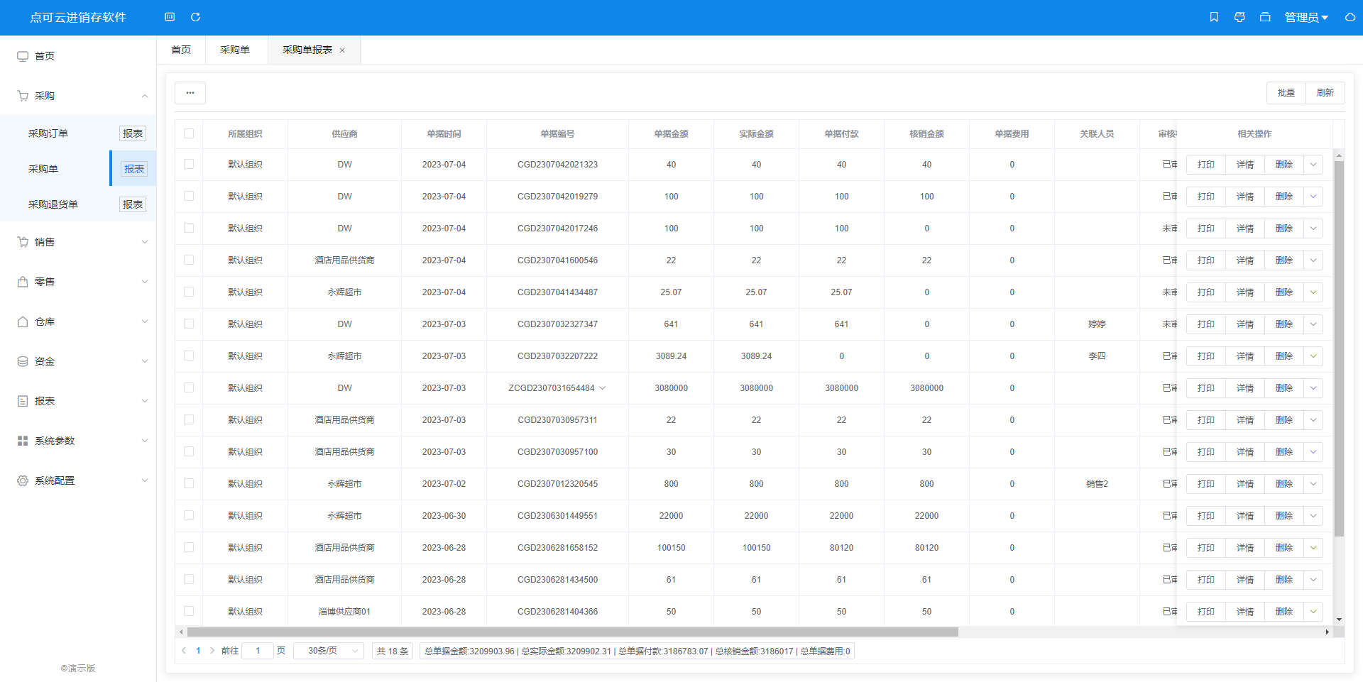Open the window stack icon in header
Viewport: 1363px width, 682px height.
coord(1265,17)
